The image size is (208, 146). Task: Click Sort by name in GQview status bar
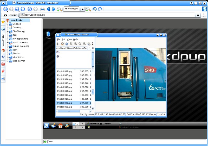tap(87, 114)
